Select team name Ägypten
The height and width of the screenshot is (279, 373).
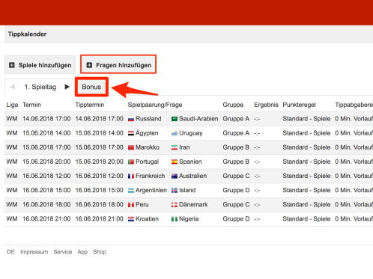coord(147,133)
